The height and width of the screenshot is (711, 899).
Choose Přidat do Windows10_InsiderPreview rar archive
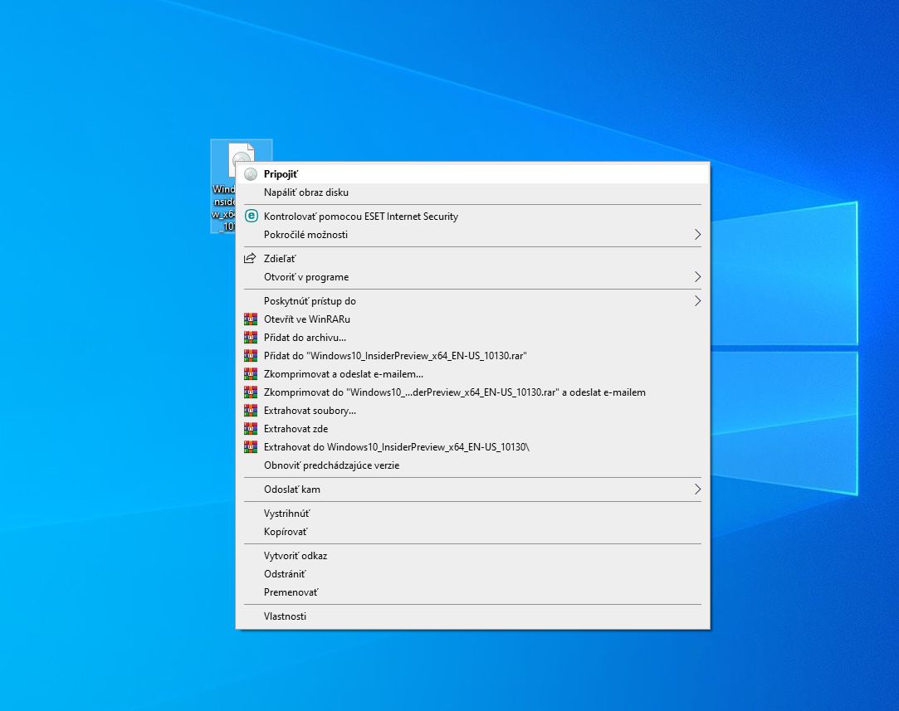pos(472,356)
